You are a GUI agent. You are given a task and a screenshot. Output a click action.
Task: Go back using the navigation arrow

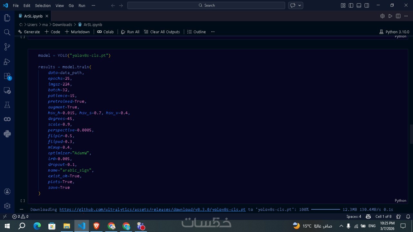pyautogui.click(x=113, y=5)
